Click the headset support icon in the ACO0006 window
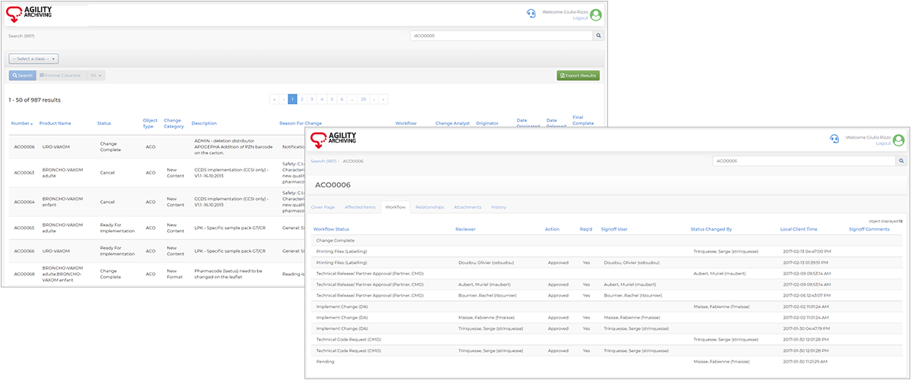Viewport: 911px width, 380px height. coord(834,139)
